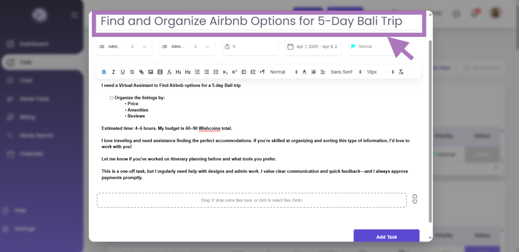519x252 pixels.
Task: Open the text background color picker
Action: click(314, 72)
